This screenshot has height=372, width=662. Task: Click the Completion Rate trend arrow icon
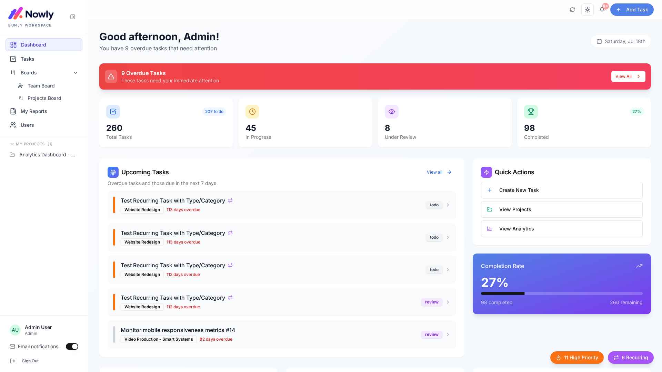(639, 266)
